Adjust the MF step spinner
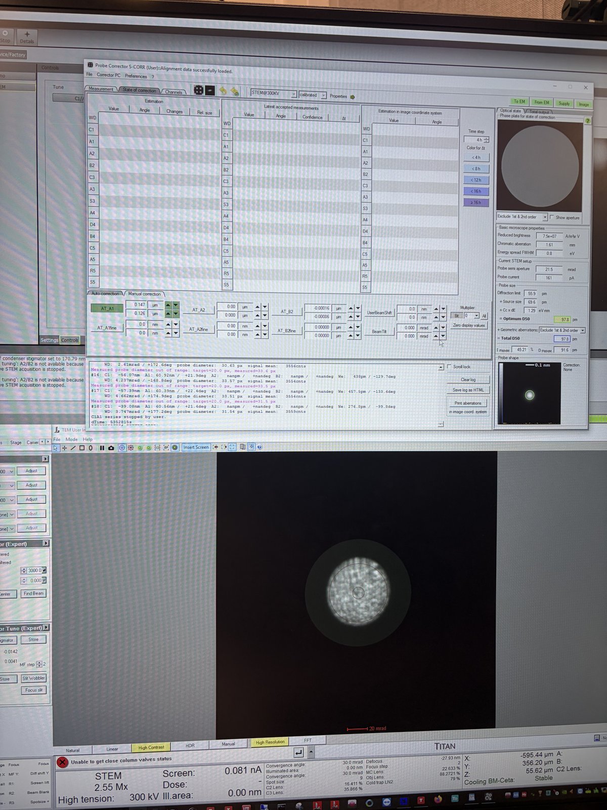The width and height of the screenshot is (607, 810). pyautogui.click(x=40, y=664)
